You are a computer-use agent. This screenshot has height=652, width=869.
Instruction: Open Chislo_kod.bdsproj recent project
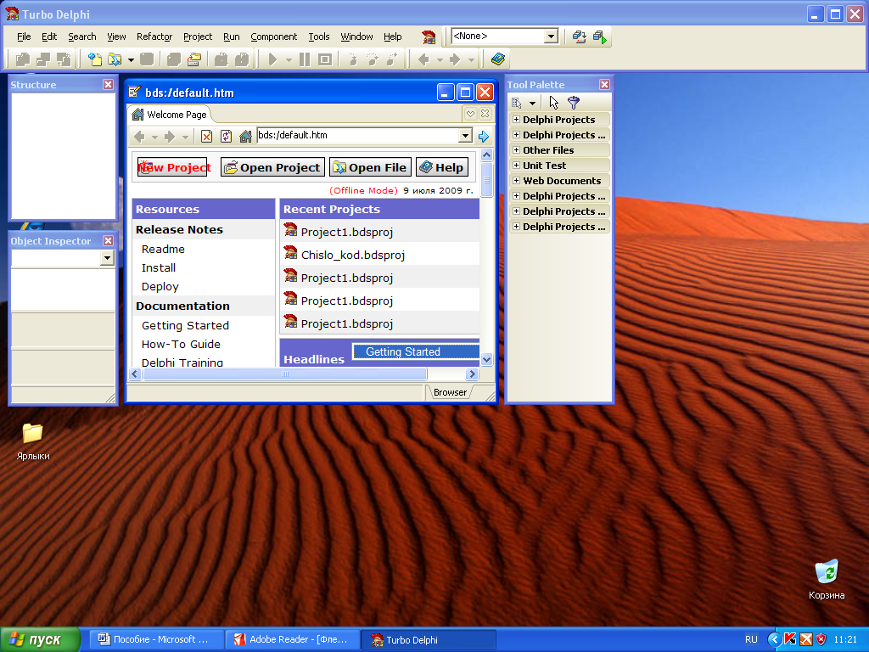point(352,255)
